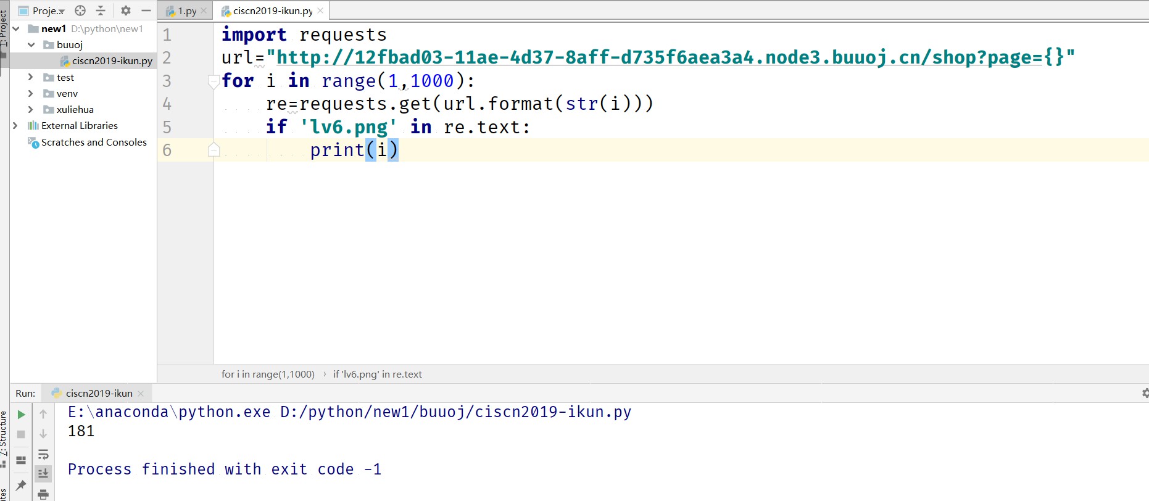Select External Libraries in tree

pyautogui.click(x=83, y=125)
